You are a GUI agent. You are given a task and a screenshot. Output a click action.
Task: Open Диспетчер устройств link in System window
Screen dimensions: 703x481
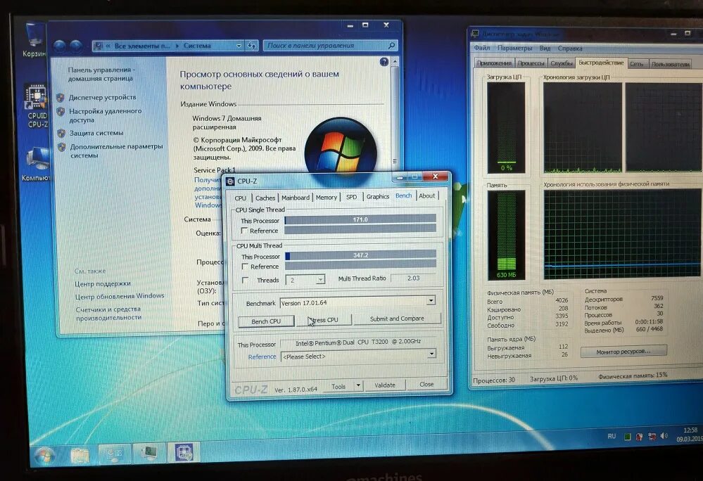coord(102,97)
